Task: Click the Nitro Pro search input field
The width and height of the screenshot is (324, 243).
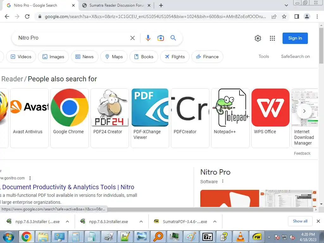Action: point(72,38)
